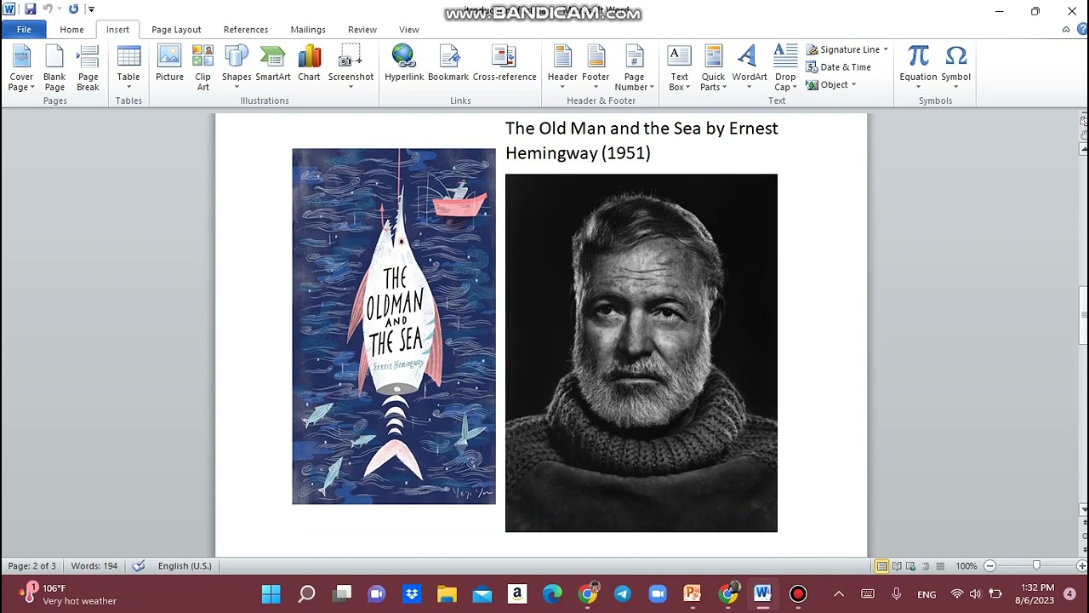The image size is (1089, 613).
Task: Insert a Symbol
Action: pyautogui.click(x=956, y=68)
